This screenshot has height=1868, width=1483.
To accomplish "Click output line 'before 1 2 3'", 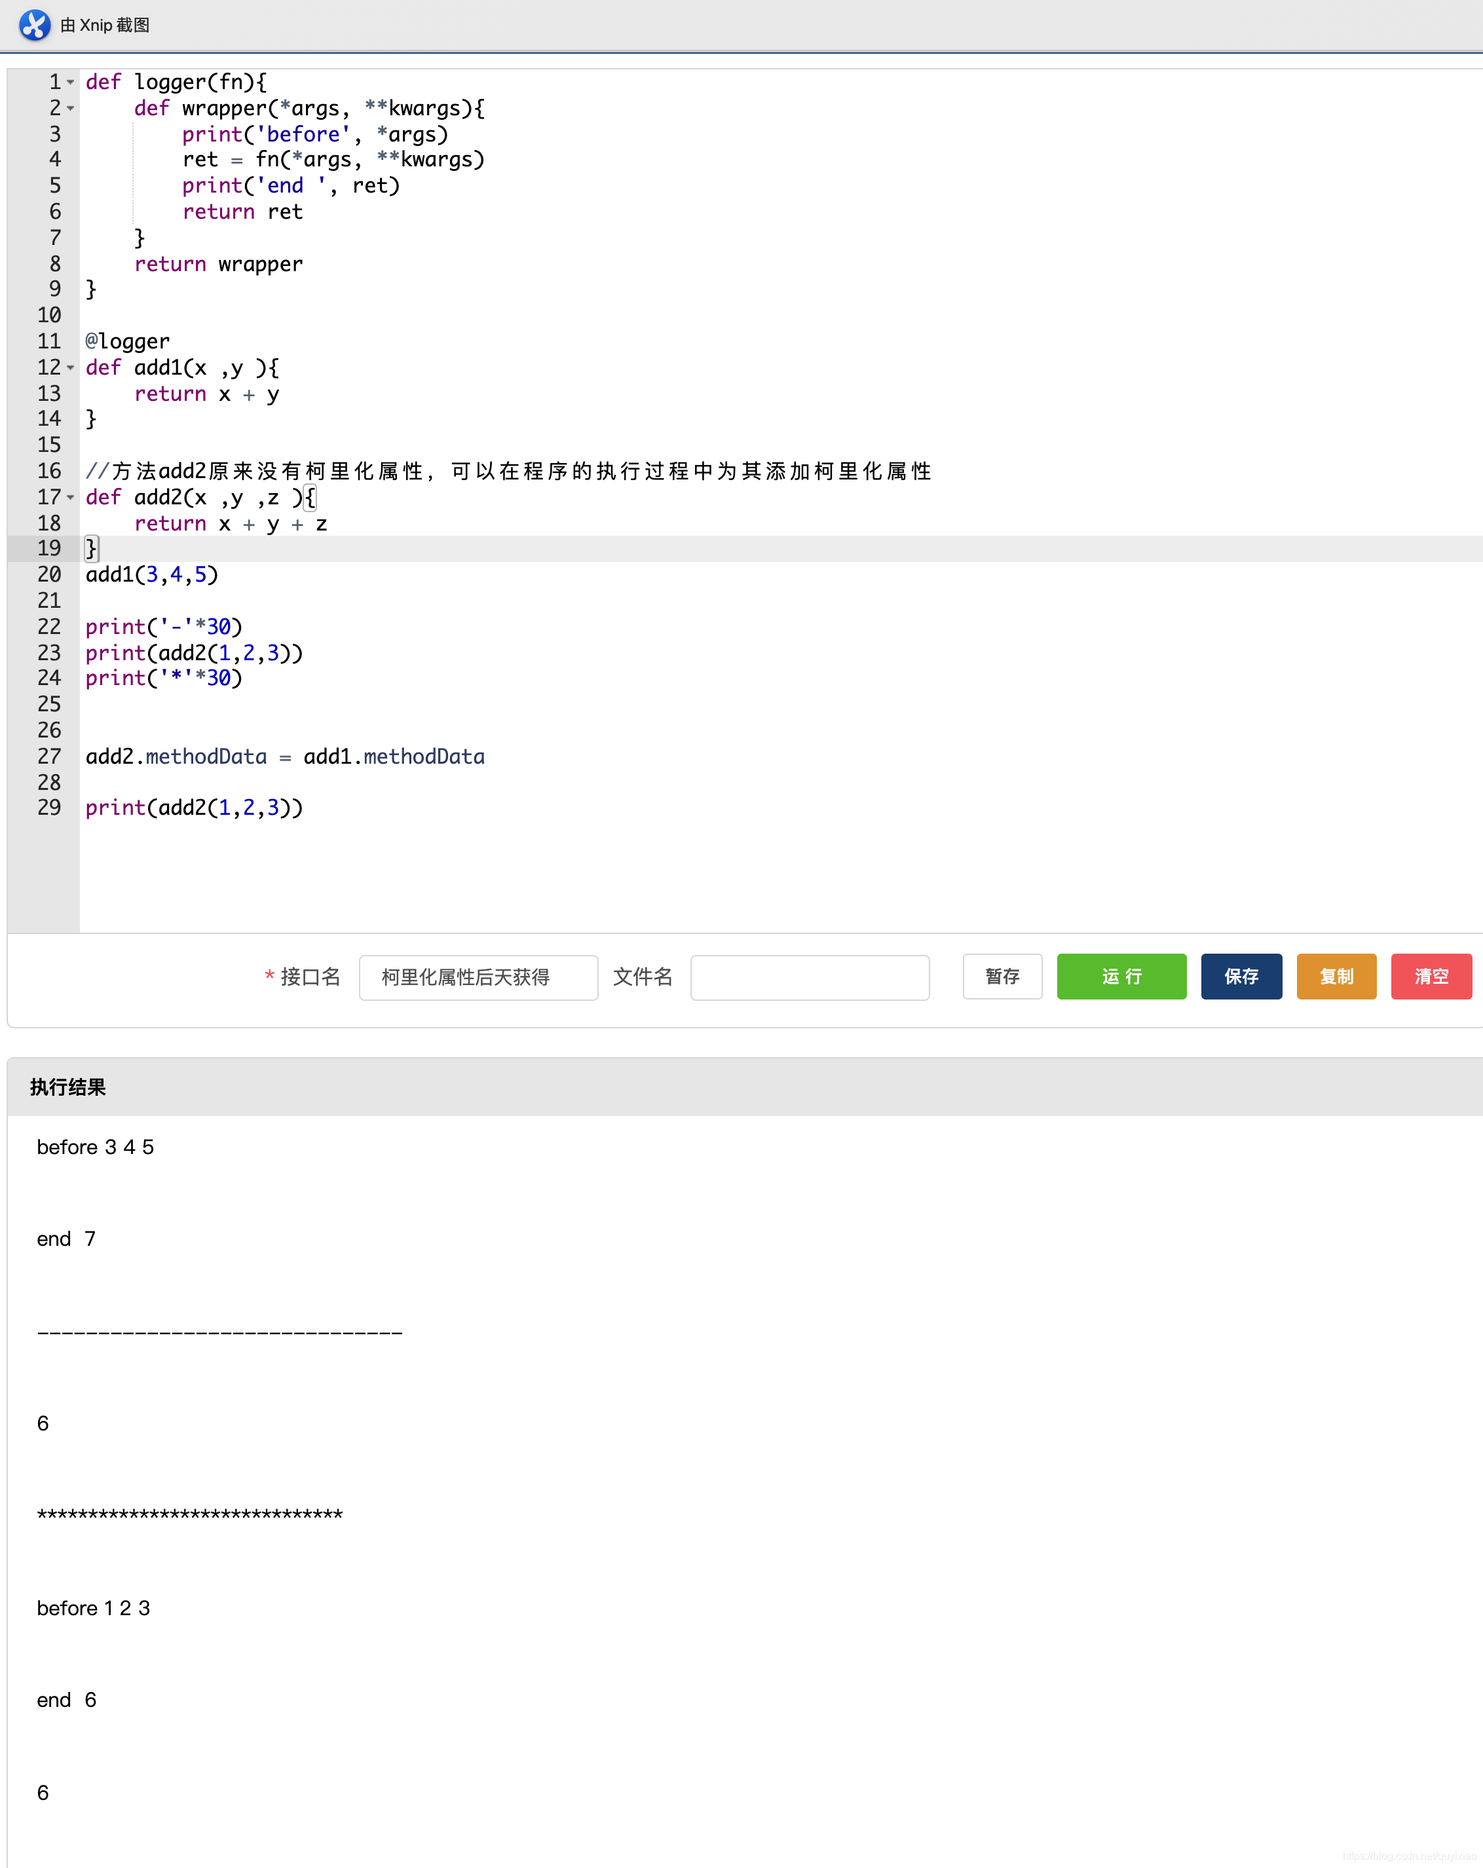I will pos(94,1608).
